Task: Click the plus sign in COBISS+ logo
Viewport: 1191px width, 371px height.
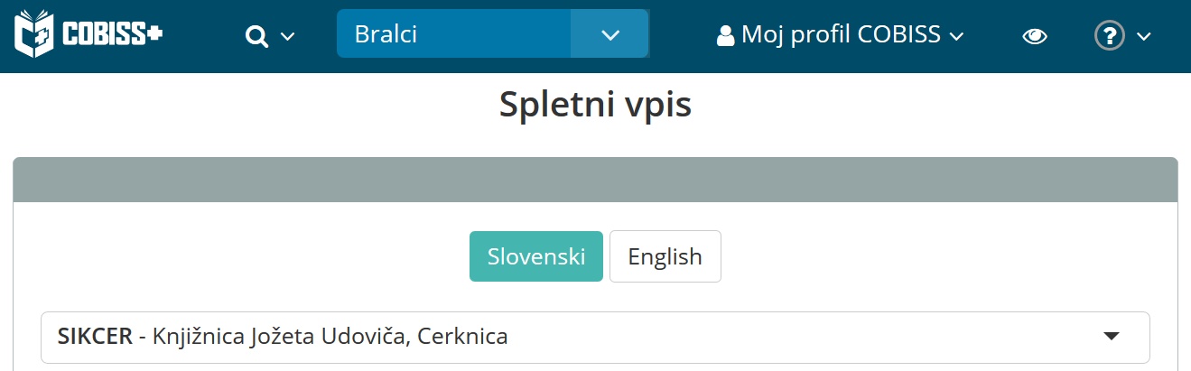Action: 154,34
